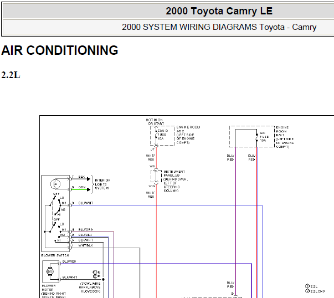Click '2000 SYSTEM WIRING DIAGRAMS Toyota - Camry' subtitle

coord(219,27)
